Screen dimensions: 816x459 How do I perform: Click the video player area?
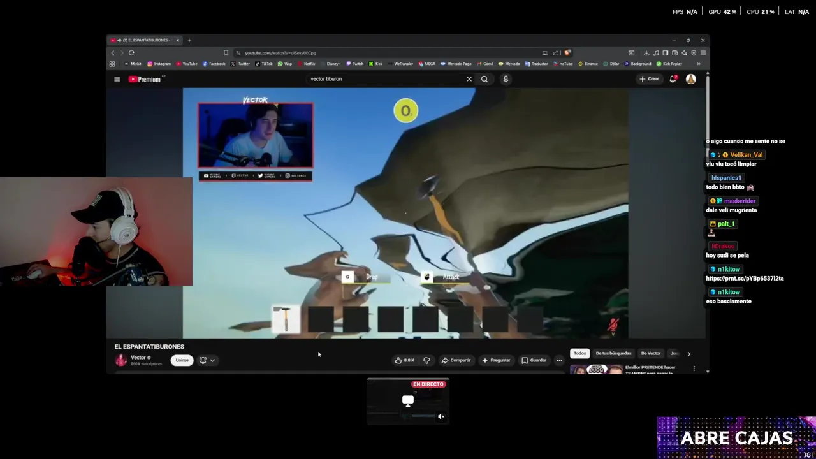(x=405, y=213)
